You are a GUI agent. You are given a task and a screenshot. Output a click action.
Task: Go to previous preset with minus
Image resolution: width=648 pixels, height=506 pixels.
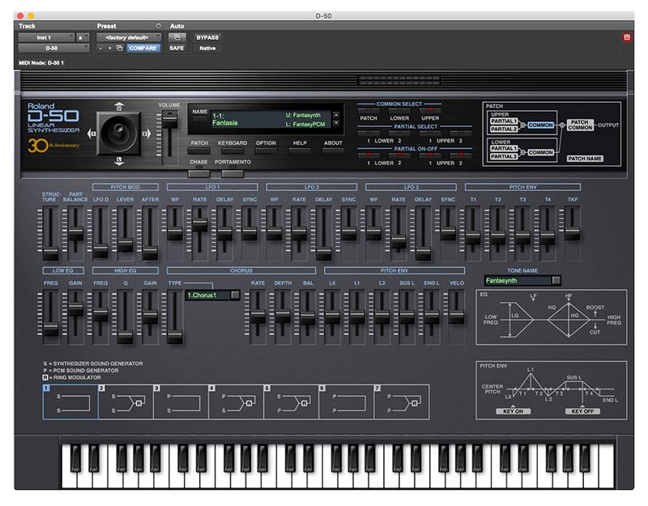tap(100, 49)
